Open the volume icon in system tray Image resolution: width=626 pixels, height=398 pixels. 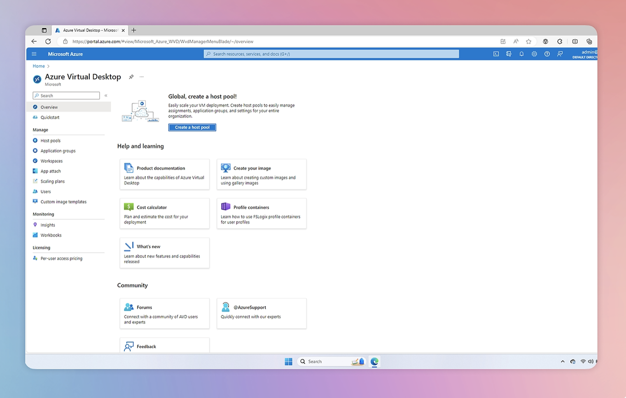(x=591, y=361)
